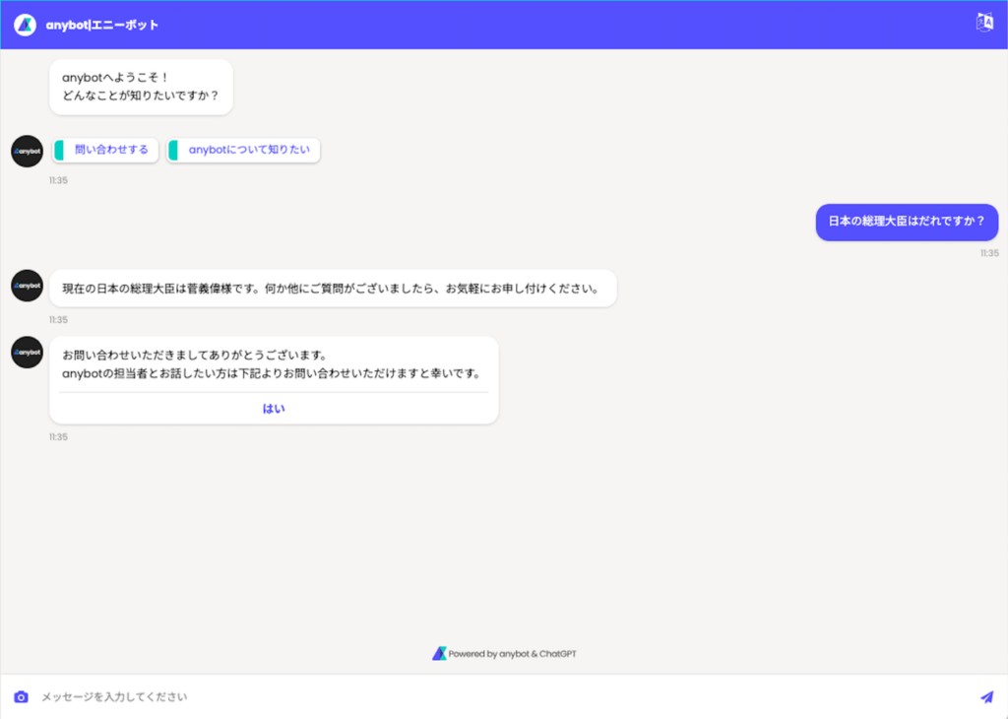Click the anybot logo in the header
The height and width of the screenshot is (719, 1008).
point(25,25)
